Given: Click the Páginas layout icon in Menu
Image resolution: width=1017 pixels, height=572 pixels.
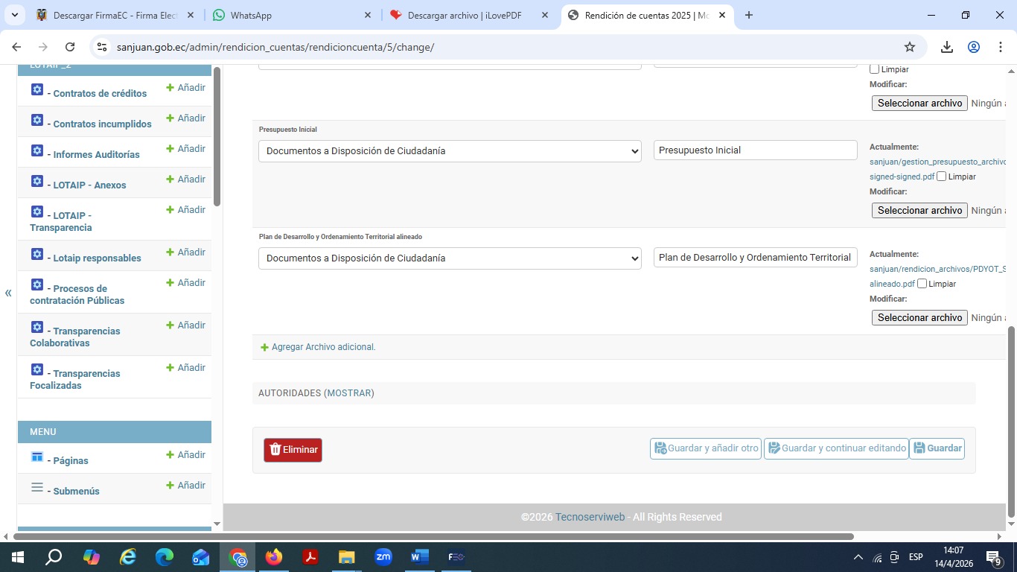Looking at the screenshot, I should pos(37,457).
